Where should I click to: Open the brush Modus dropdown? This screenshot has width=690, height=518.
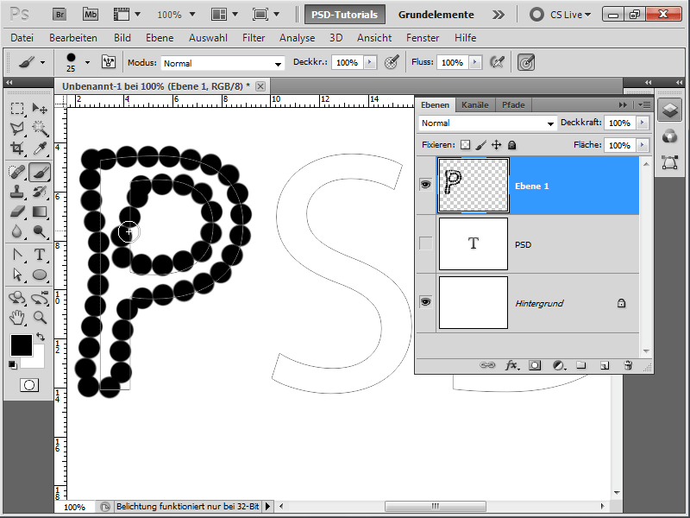pos(223,63)
